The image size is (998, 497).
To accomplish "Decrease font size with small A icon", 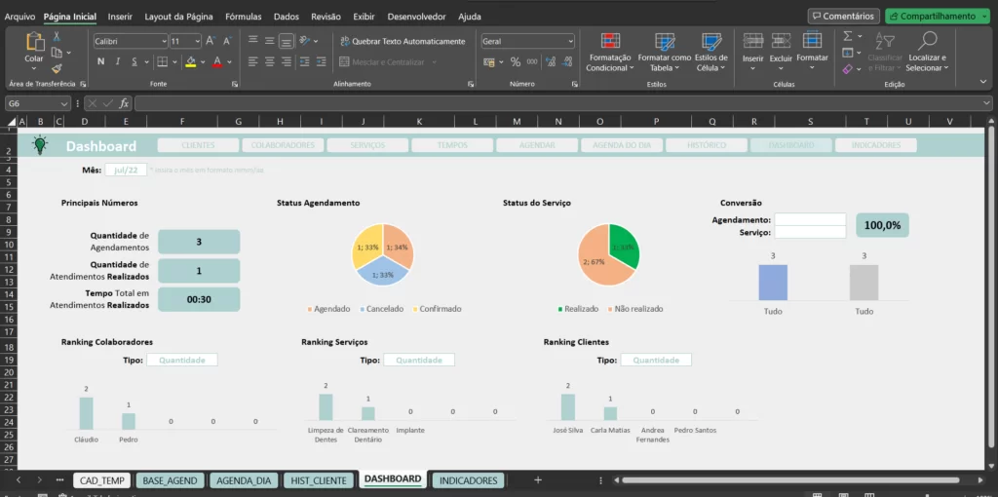I will [227, 41].
